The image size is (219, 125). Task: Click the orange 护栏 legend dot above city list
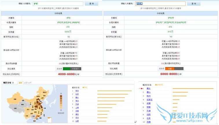pyautogui.click(x=83, y=88)
